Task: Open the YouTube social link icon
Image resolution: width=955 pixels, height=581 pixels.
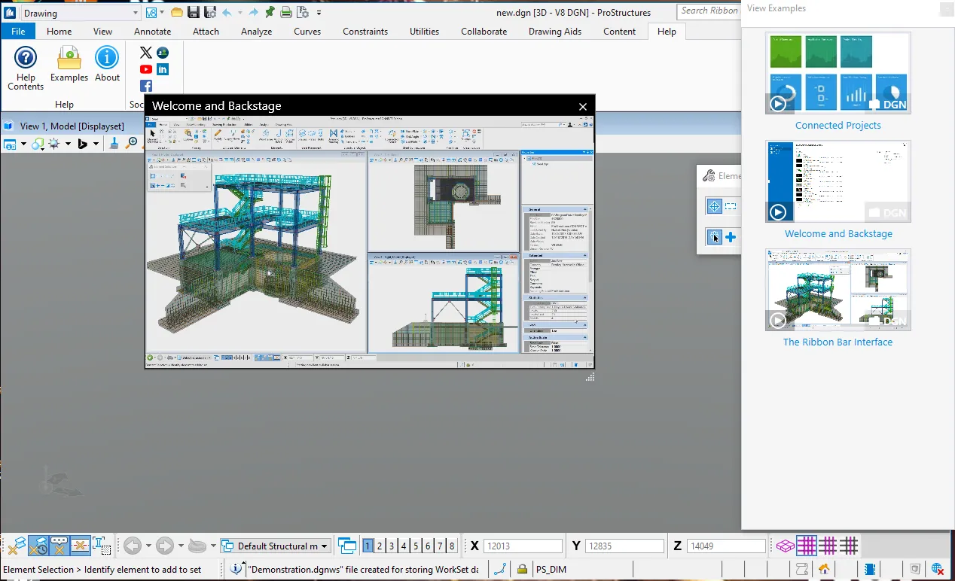Action: pyautogui.click(x=146, y=69)
